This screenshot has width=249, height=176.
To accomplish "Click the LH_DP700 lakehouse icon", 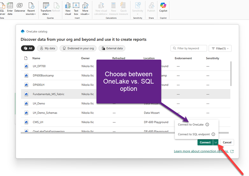I will 26,66.
